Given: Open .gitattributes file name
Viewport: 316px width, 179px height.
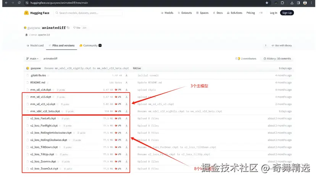Looking at the screenshot, I should [x=38, y=75].
